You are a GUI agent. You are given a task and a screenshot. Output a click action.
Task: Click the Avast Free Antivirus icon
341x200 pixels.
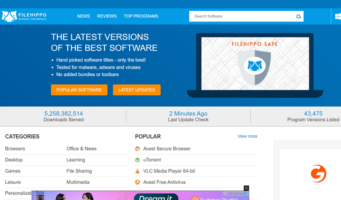click(138, 182)
